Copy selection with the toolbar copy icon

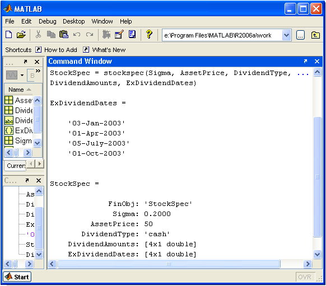[51, 35]
